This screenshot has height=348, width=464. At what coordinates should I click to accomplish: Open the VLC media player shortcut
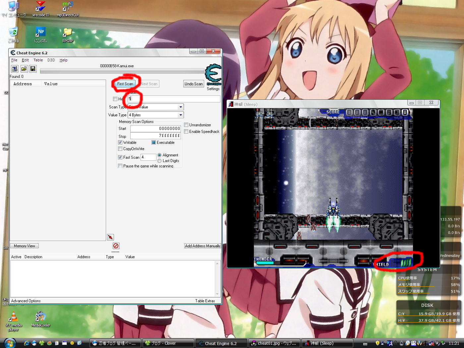tap(13, 321)
